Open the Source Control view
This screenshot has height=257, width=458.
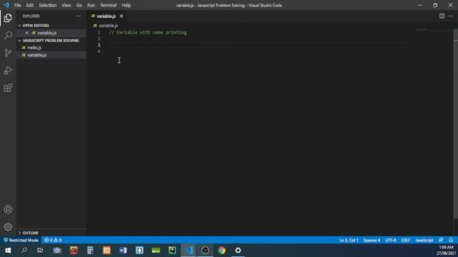8,53
